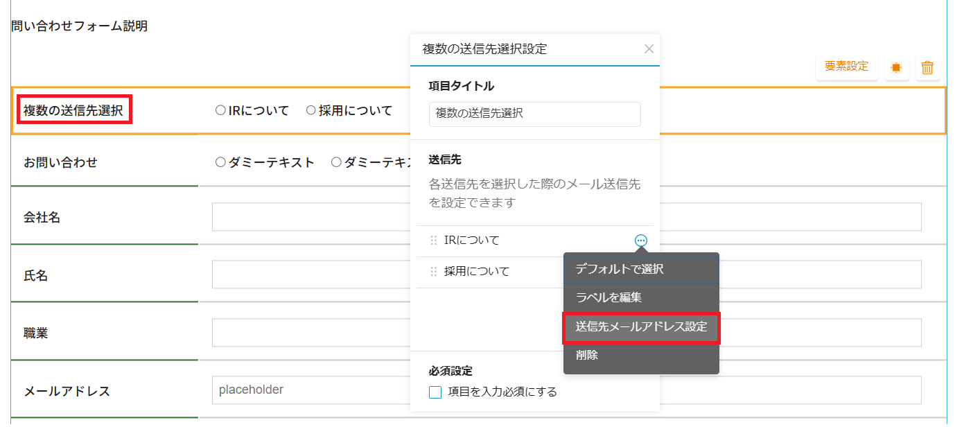Select ラベルを編集 from the context menu

pos(608,297)
